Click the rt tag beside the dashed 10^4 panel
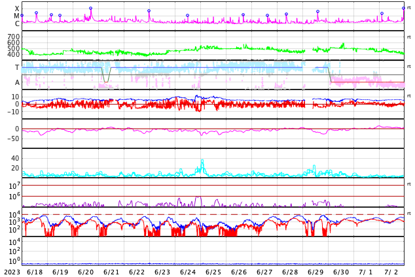The image size is (415, 277). click(x=409, y=213)
